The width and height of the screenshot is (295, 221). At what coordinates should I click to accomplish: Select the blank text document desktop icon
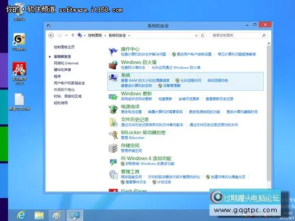19,102
